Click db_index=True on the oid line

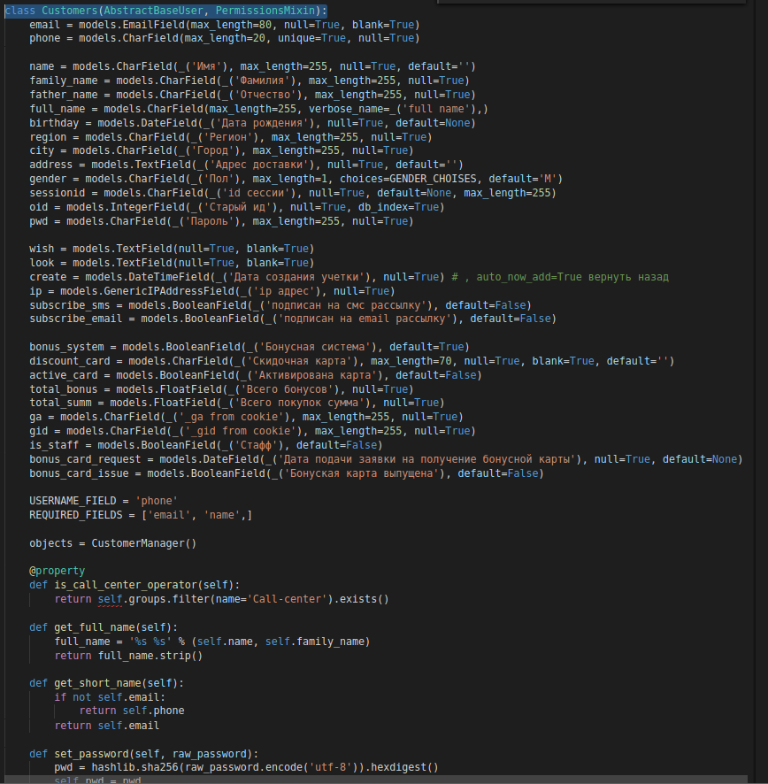tap(398, 206)
